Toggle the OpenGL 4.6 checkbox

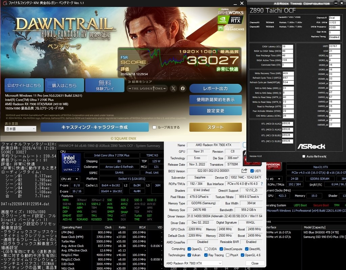click(x=242, y=255)
